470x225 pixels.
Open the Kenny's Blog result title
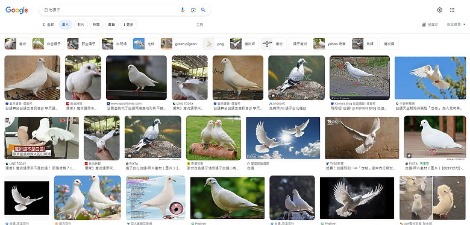coord(359,109)
